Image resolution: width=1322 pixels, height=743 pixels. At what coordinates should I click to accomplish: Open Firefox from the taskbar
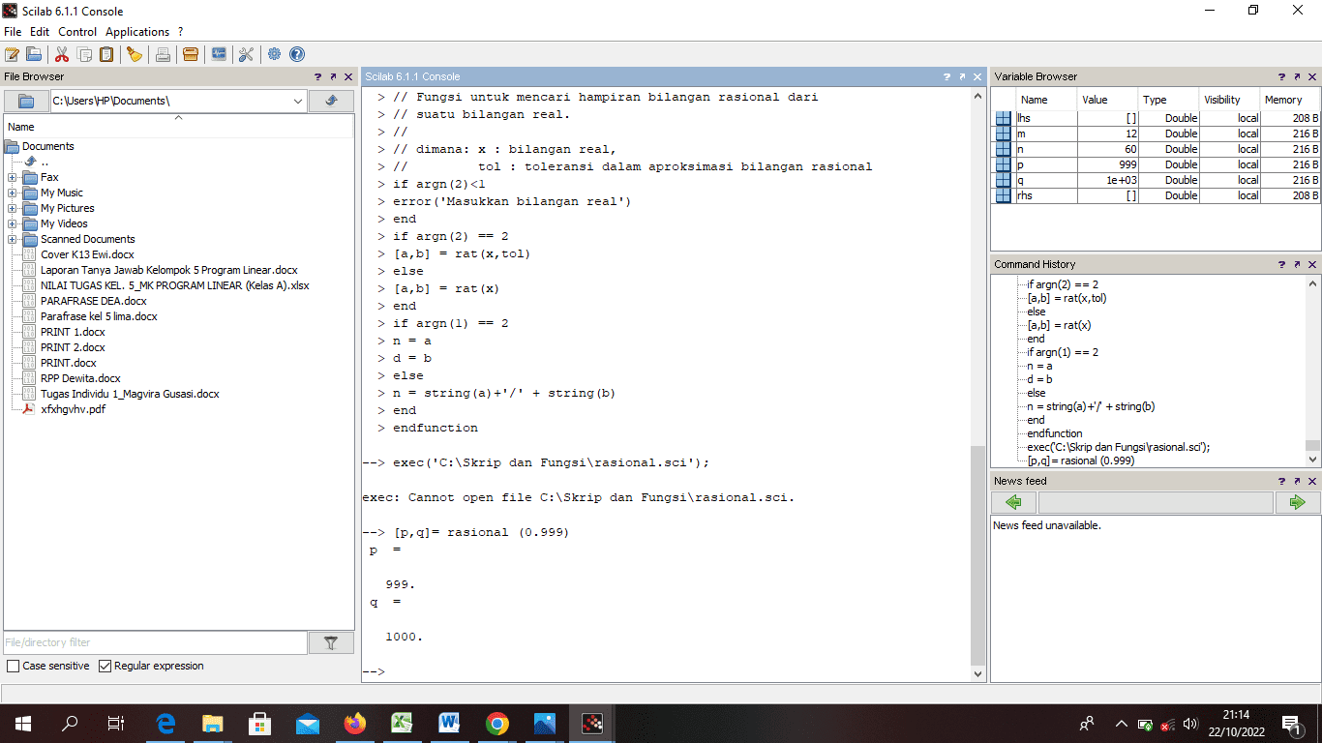coord(355,723)
